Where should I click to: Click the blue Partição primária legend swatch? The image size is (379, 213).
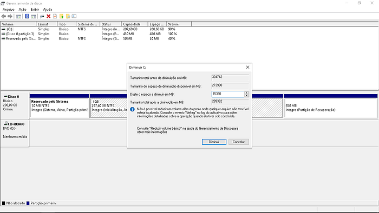[28, 203]
